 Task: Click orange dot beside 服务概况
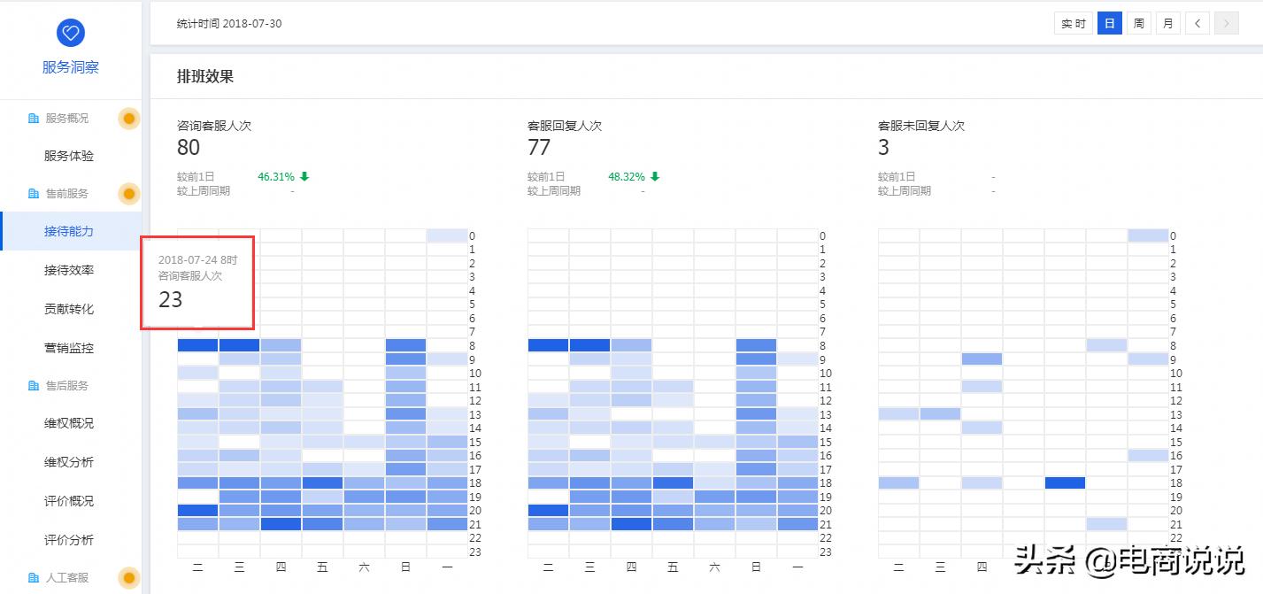129,119
